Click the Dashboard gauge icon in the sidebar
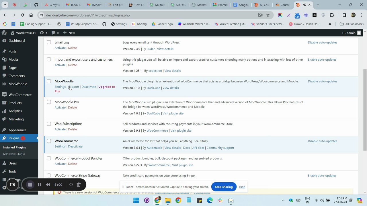The image size is (367, 206). pos(4,41)
